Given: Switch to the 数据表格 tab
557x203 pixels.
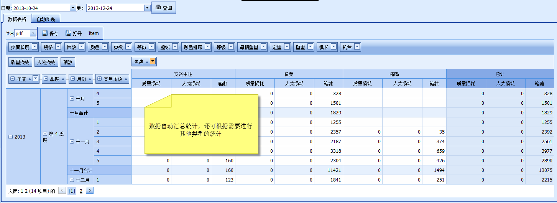Looking at the screenshot, I should [17, 19].
